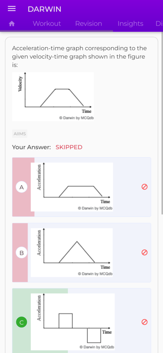Click the report icon beside option B

(x=144, y=252)
